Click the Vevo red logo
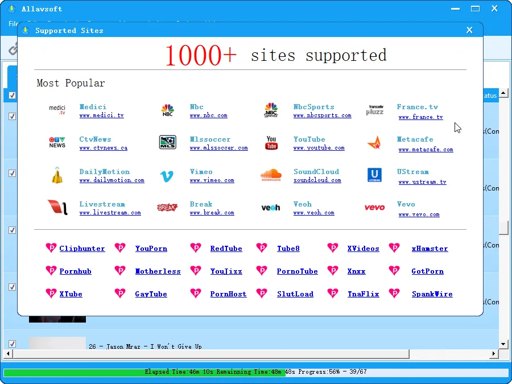 [374, 207]
